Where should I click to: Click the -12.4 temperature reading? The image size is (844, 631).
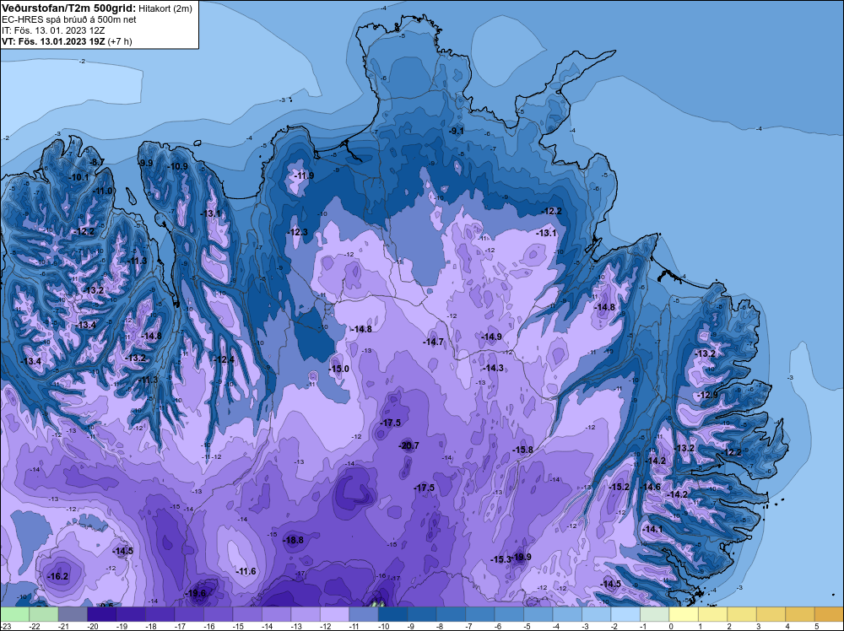click(224, 359)
